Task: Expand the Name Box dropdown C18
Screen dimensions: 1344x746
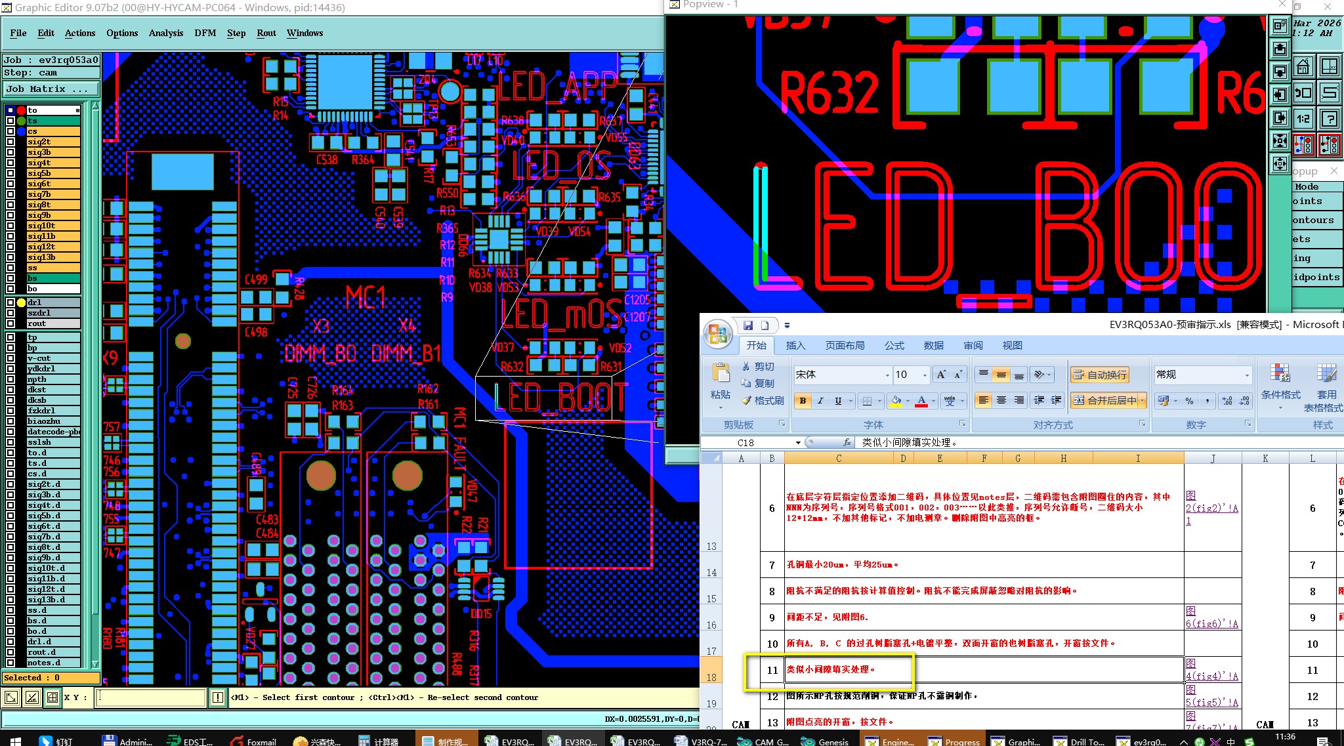Action: coord(798,443)
